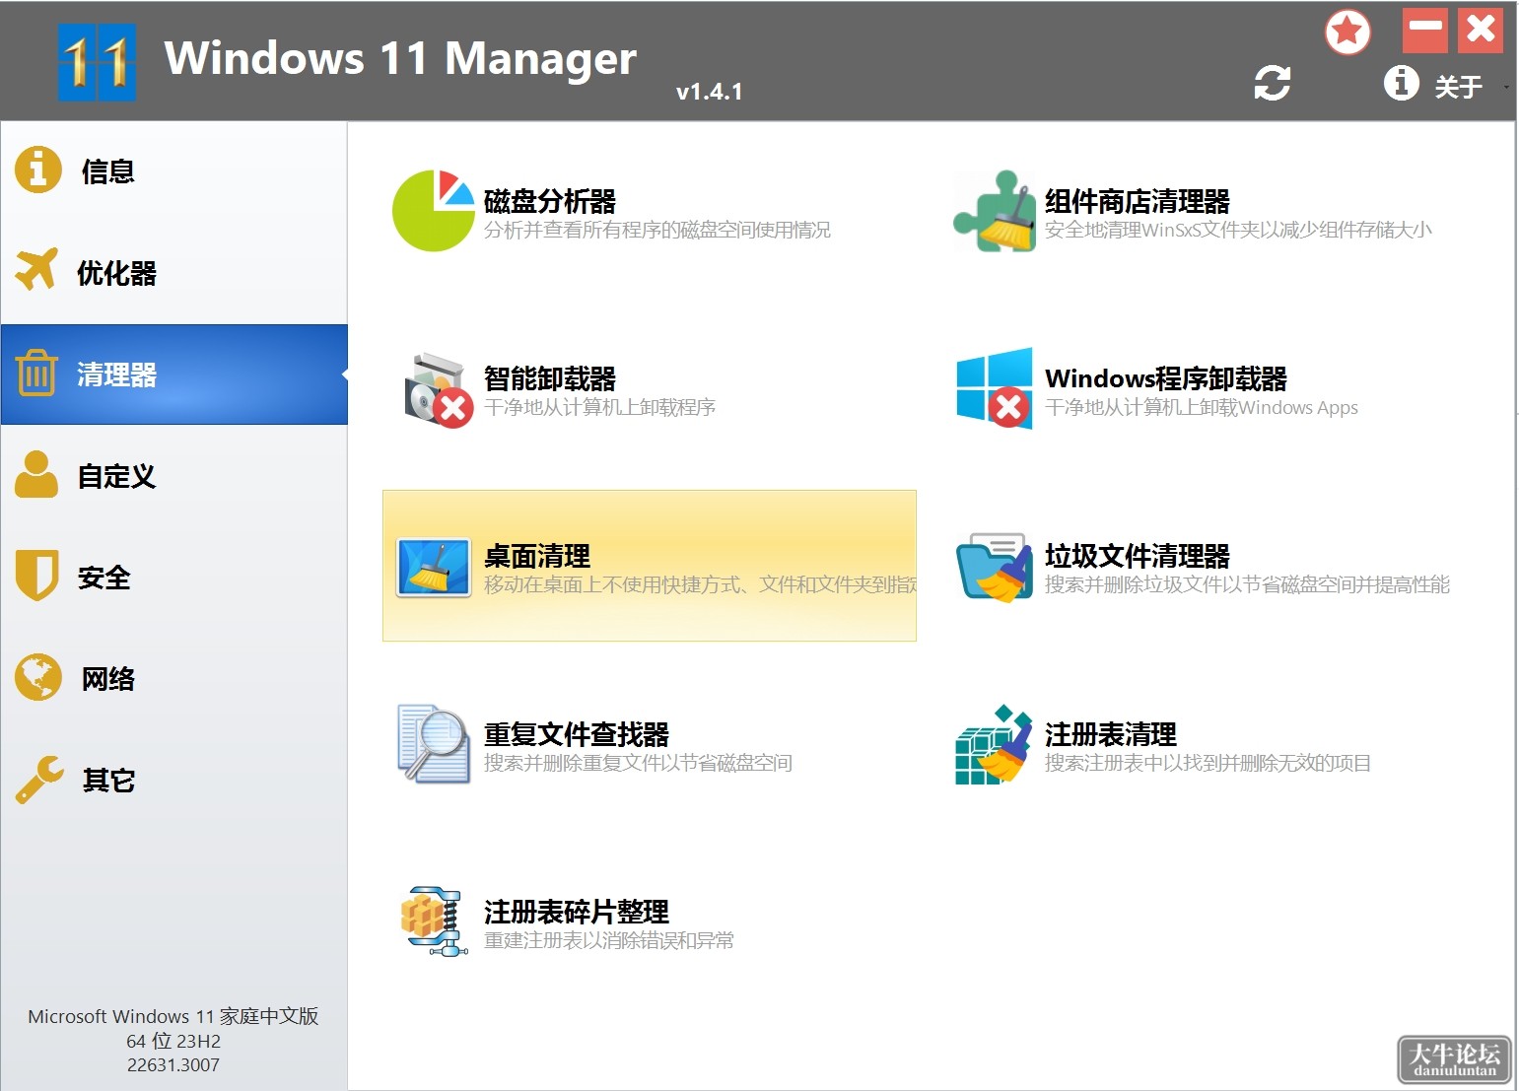Click the 注册表清理 title text
Viewport: 1519px width, 1091px height.
(1111, 734)
